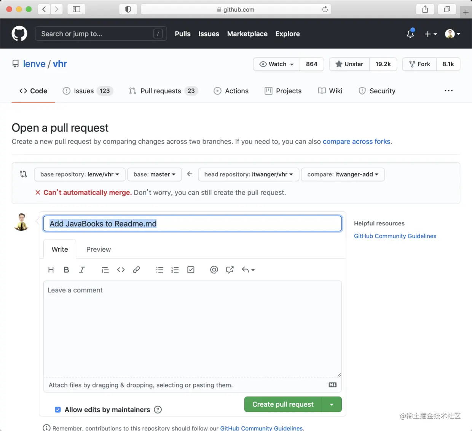Screen dimensions: 472x431
Task: Insert code formatting
Action: pos(121,270)
